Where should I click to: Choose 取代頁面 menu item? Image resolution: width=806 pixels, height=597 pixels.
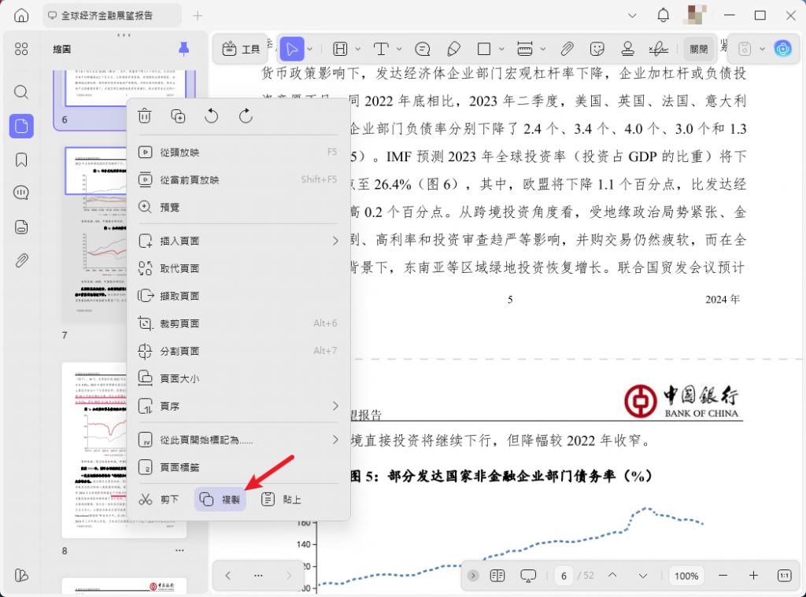pyautogui.click(x=238, y=268)
